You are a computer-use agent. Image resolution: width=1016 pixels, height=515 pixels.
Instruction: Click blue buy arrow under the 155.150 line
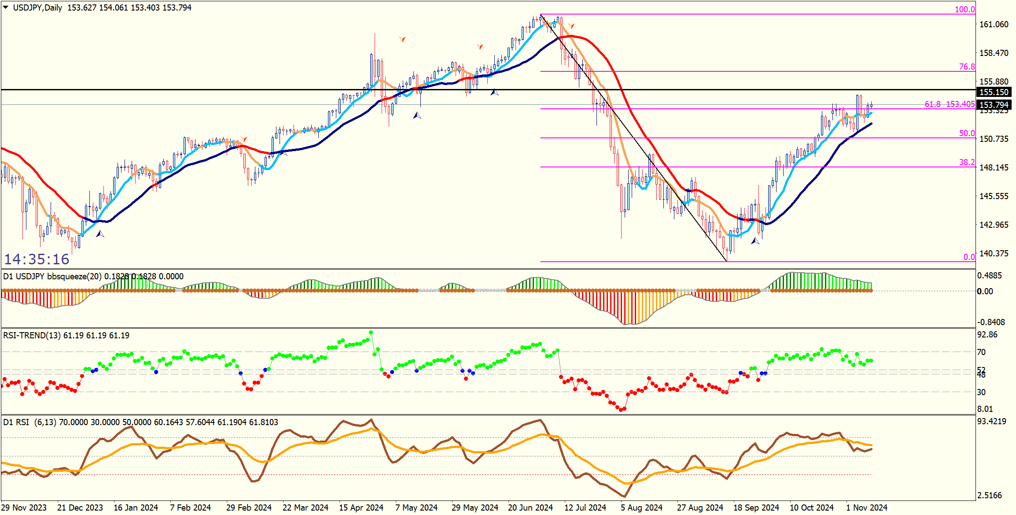[494, 92]
